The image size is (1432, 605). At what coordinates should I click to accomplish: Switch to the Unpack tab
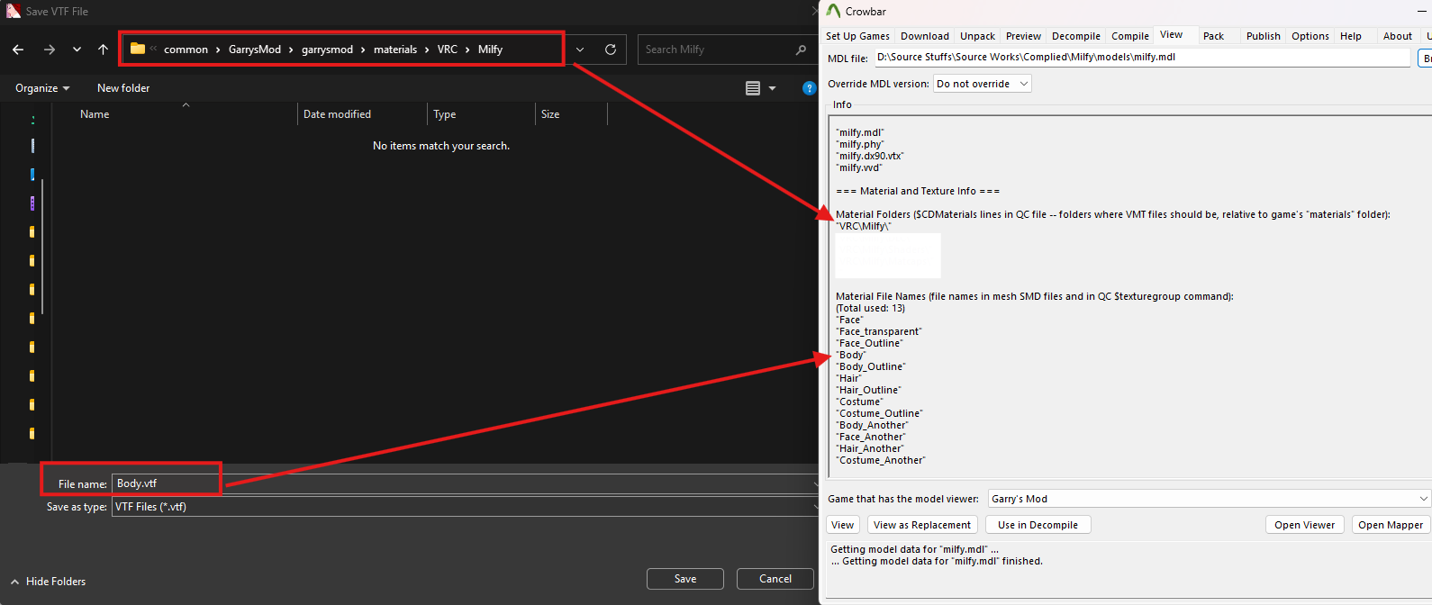click(977, 36)
